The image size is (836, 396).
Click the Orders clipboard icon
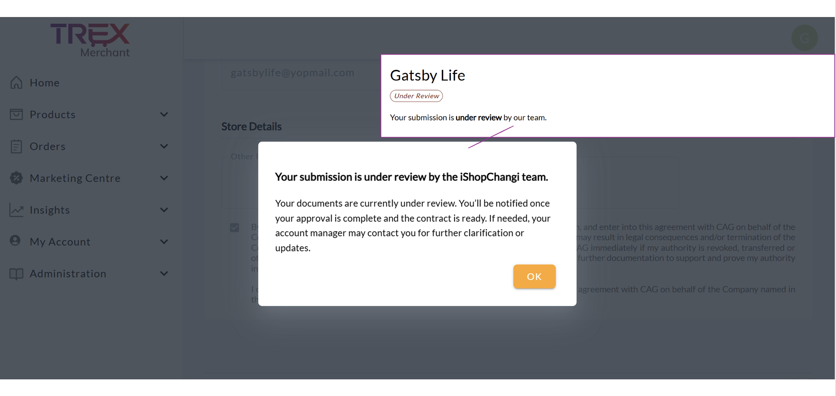(16, 147)
